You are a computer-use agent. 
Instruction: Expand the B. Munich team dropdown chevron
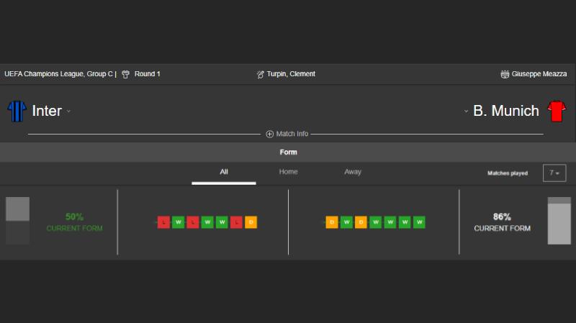[466, 111]
